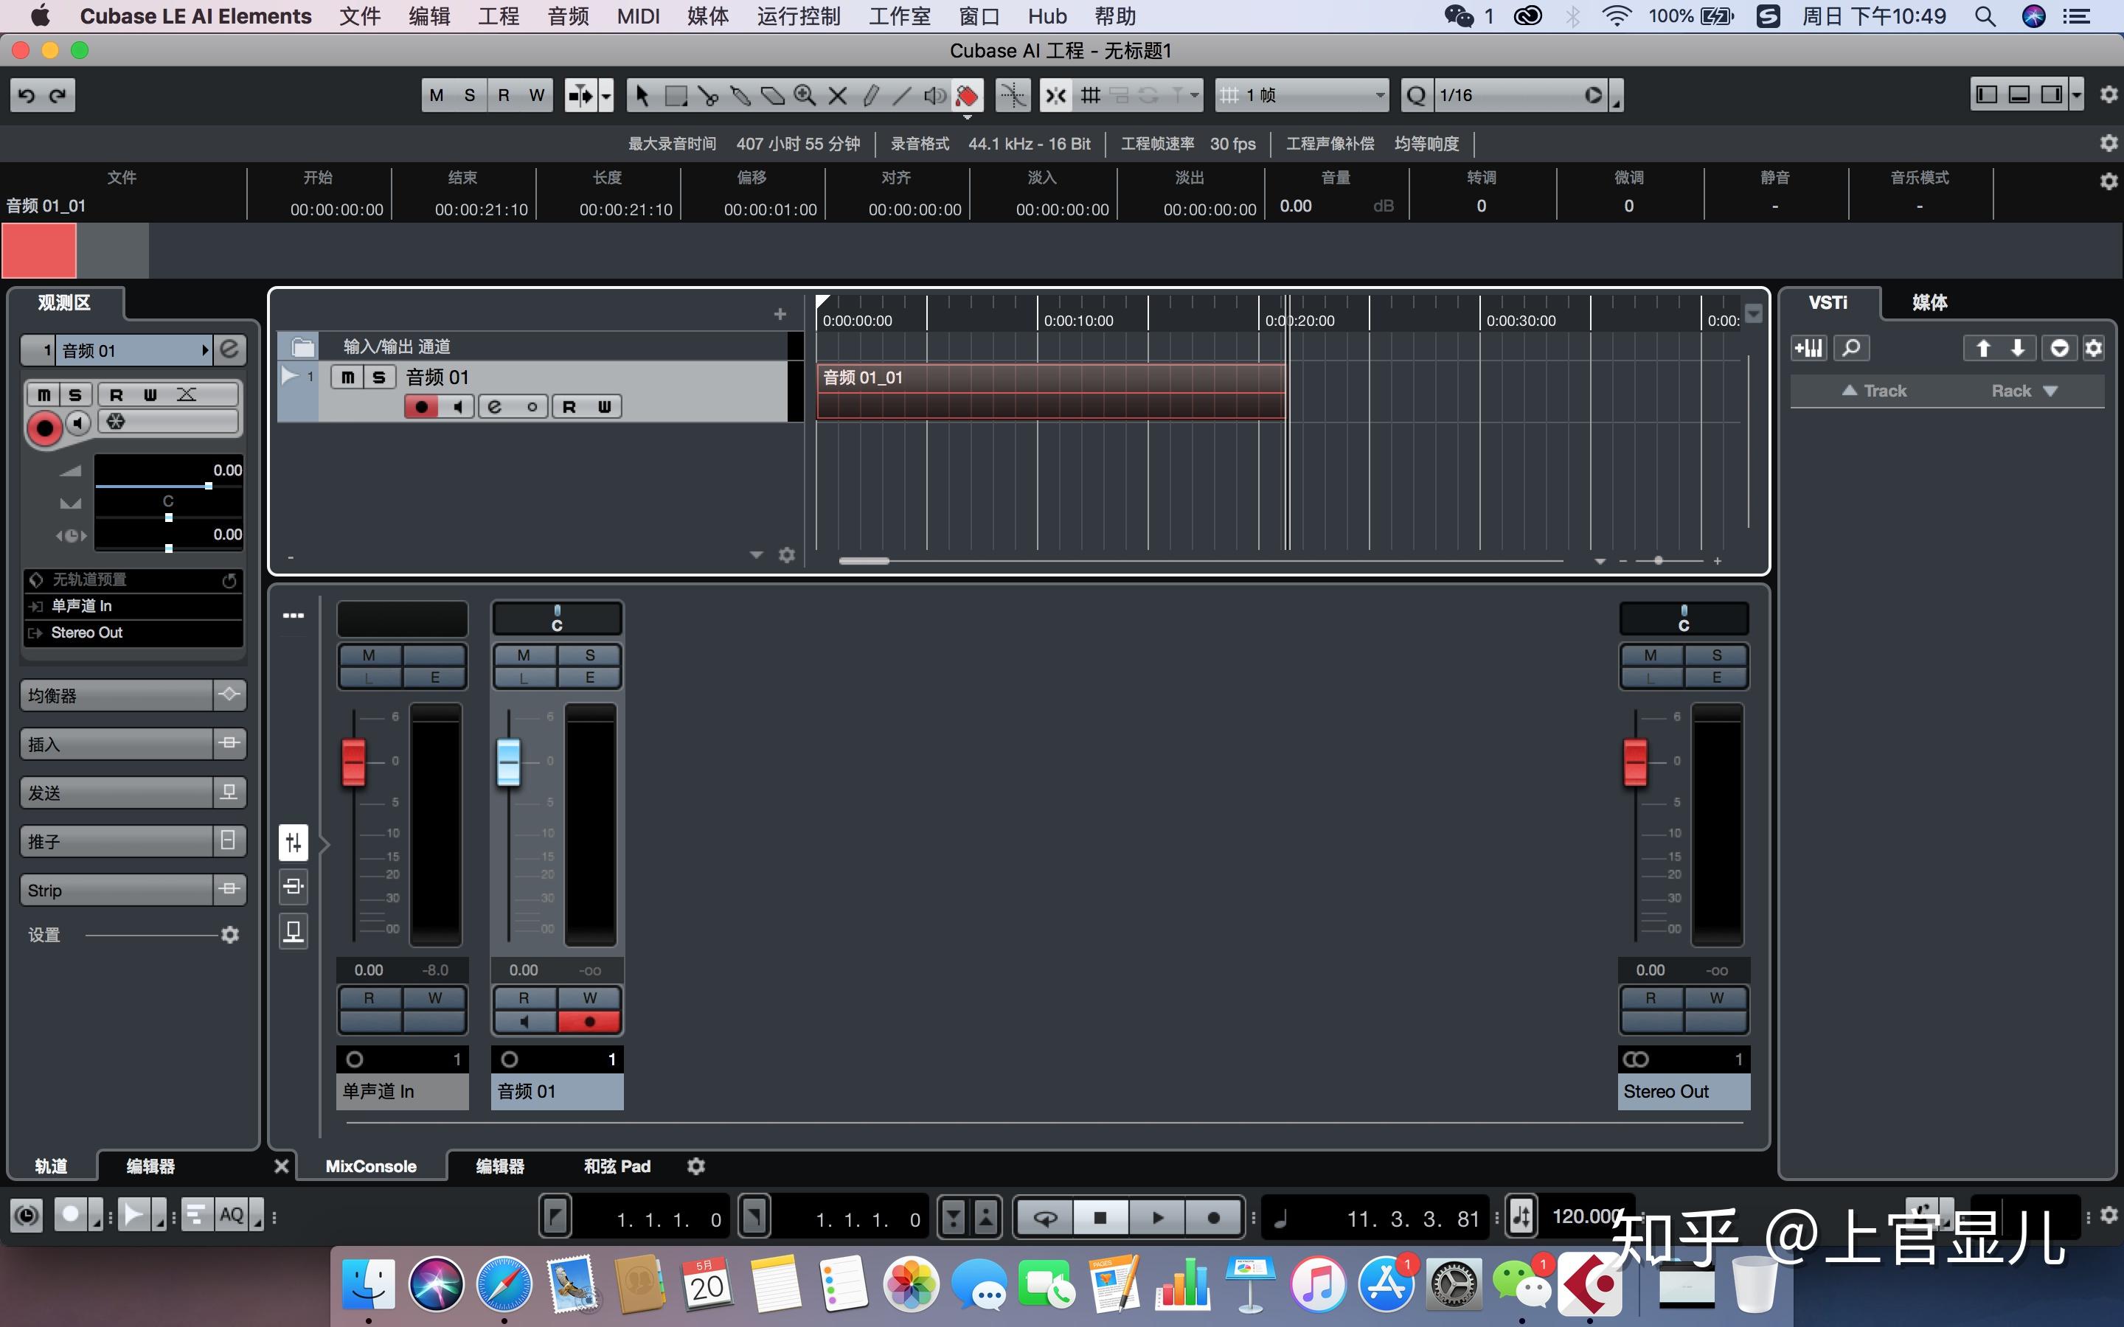Select the Draw pencil tool
This screenshot has height=1327, width=2124.
click(x=872, y=95)
